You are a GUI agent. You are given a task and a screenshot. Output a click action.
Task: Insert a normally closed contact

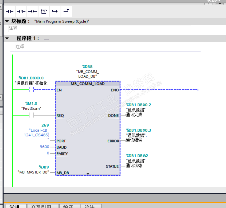21,11
